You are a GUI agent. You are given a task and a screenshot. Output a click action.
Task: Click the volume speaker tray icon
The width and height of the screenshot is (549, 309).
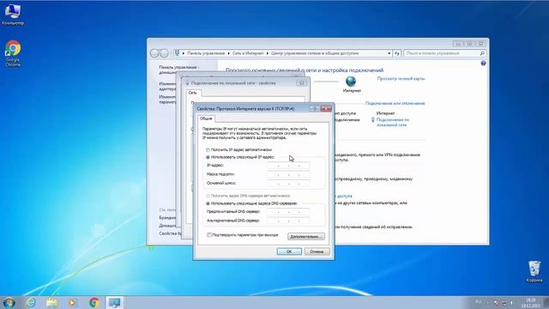(x=511, y=303)
